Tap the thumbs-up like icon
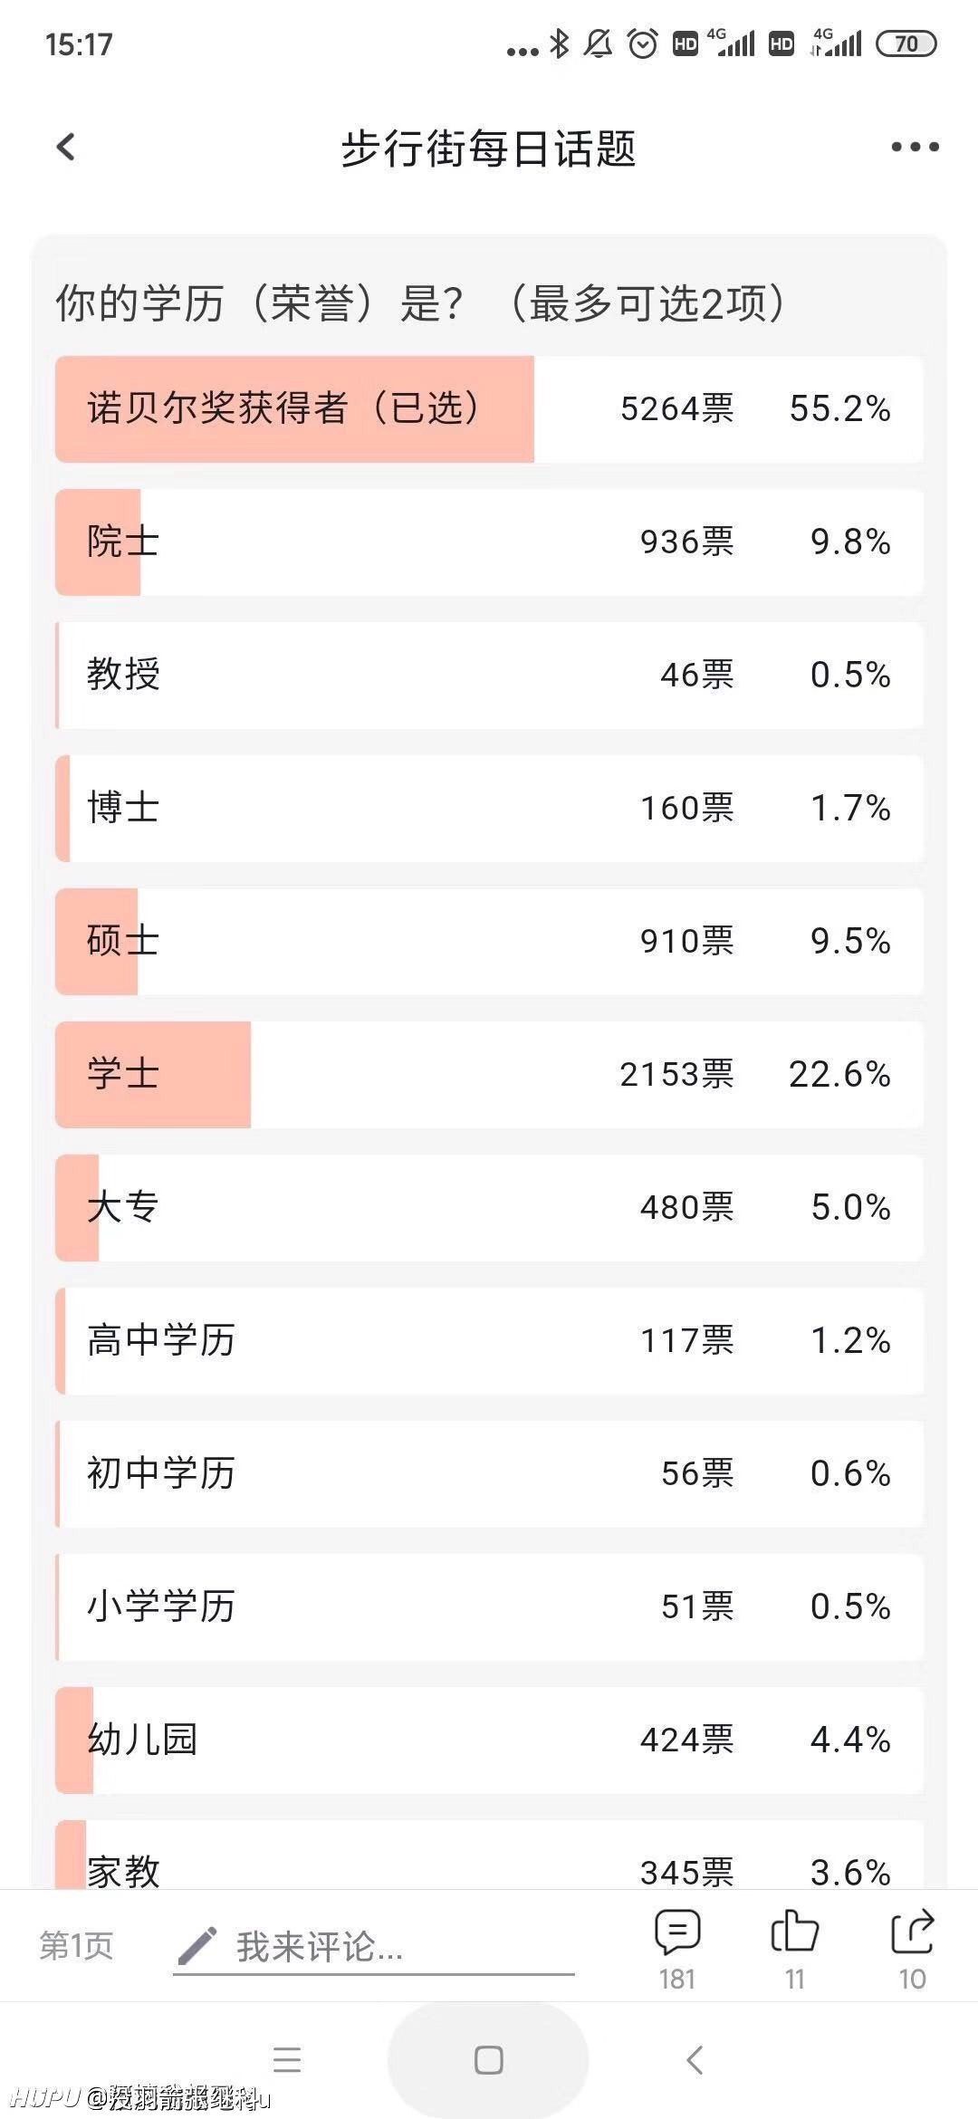The height and width of the screenshot is (2119, 978). pos(794,1932)
